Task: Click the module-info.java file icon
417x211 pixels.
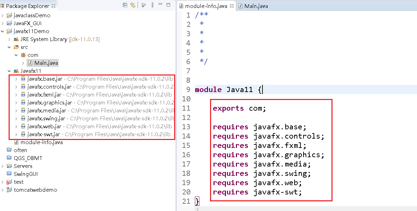Action: pos(17,142)
